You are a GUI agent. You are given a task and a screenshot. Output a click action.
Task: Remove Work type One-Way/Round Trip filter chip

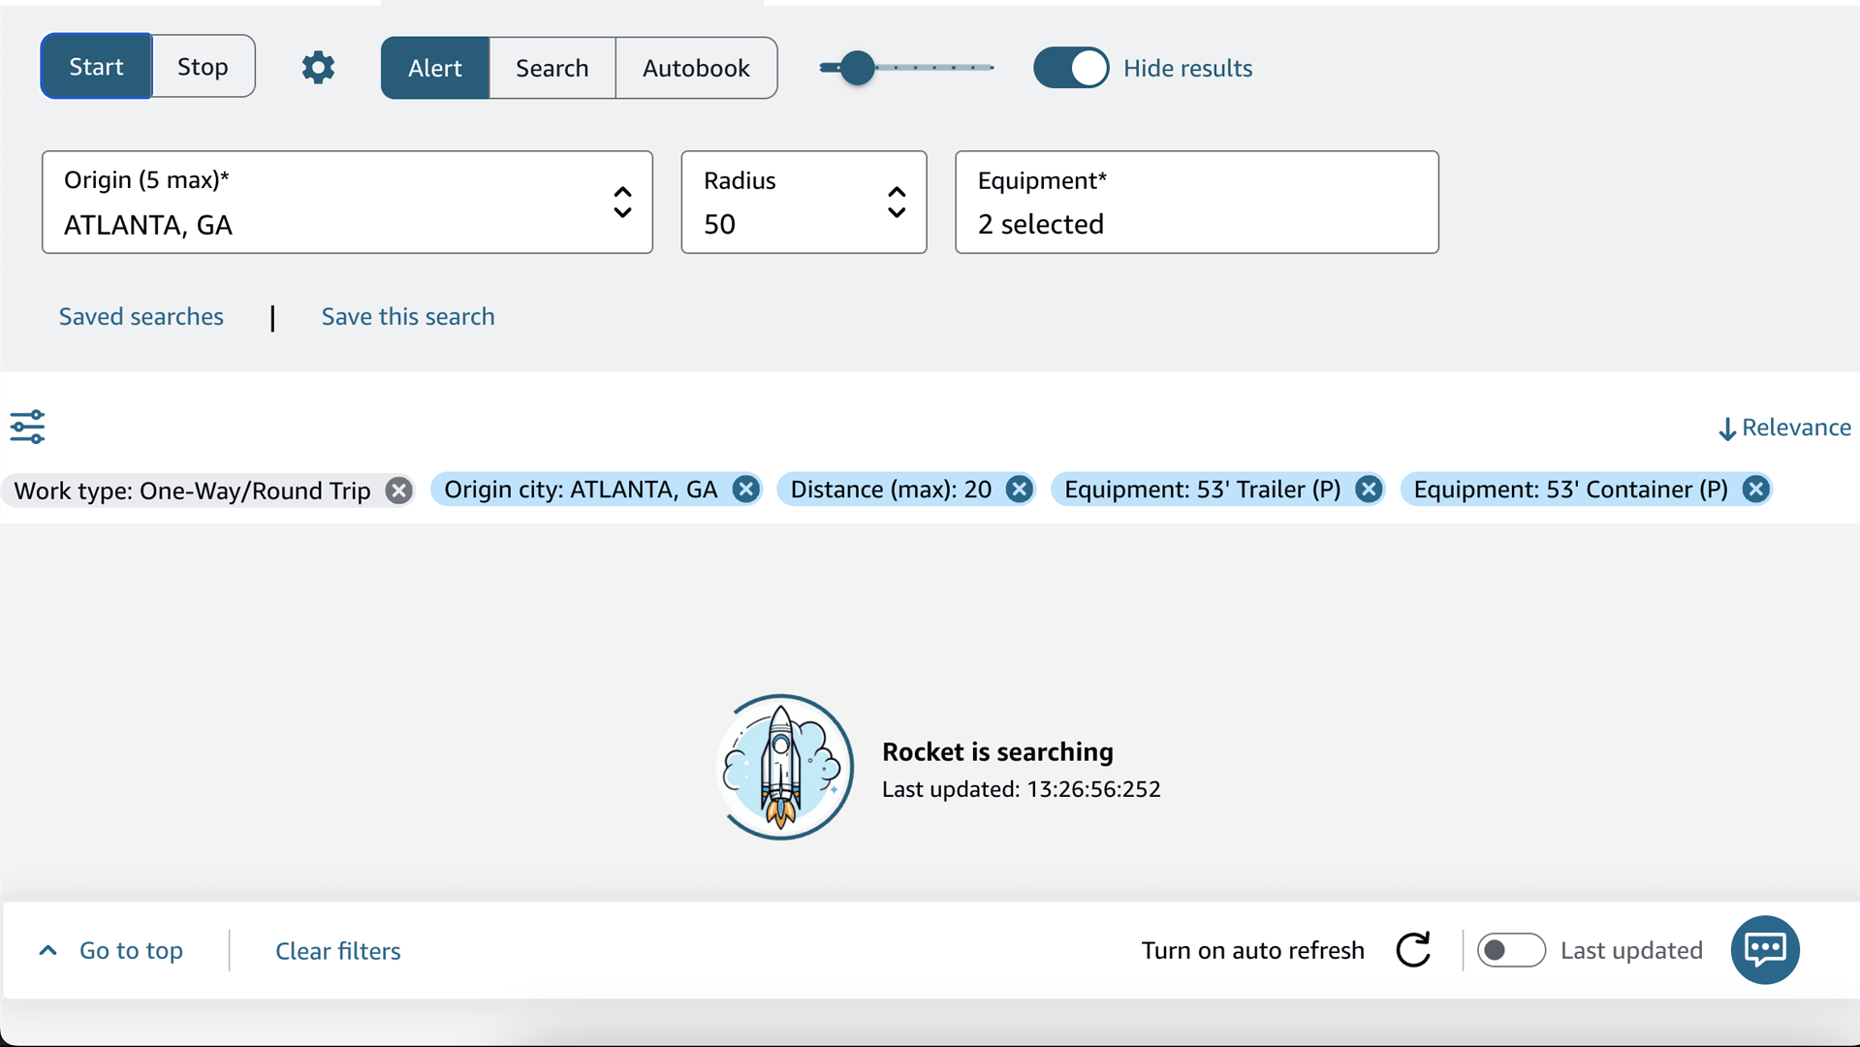click(398, 491)
